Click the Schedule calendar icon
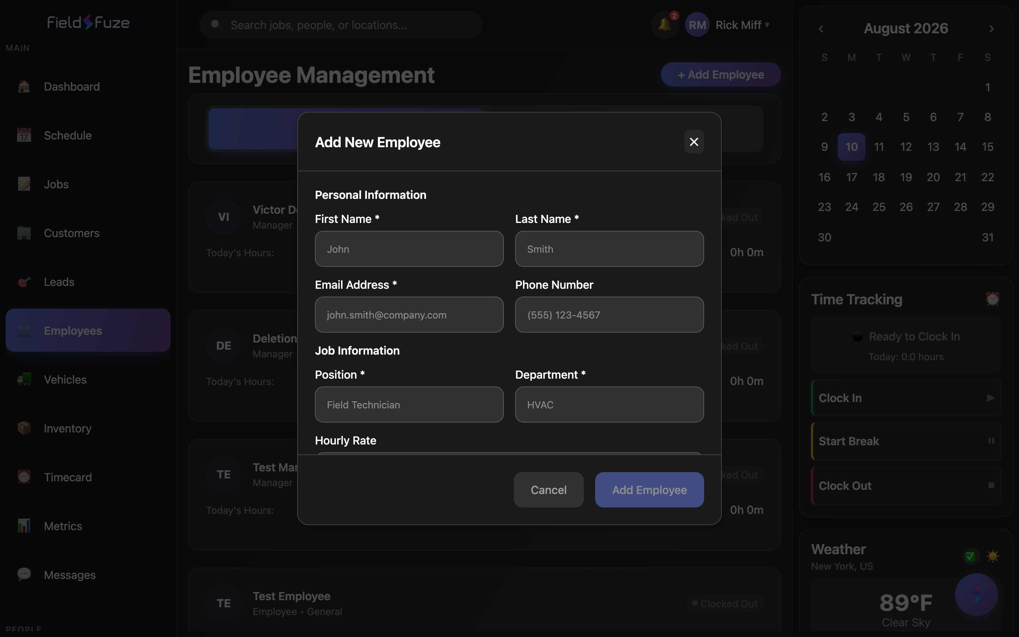Viewport: 1019px width, 637px height. pyautogui.click(x=24, y=135)
